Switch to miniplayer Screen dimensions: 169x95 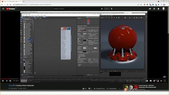(x=158, y=81)
